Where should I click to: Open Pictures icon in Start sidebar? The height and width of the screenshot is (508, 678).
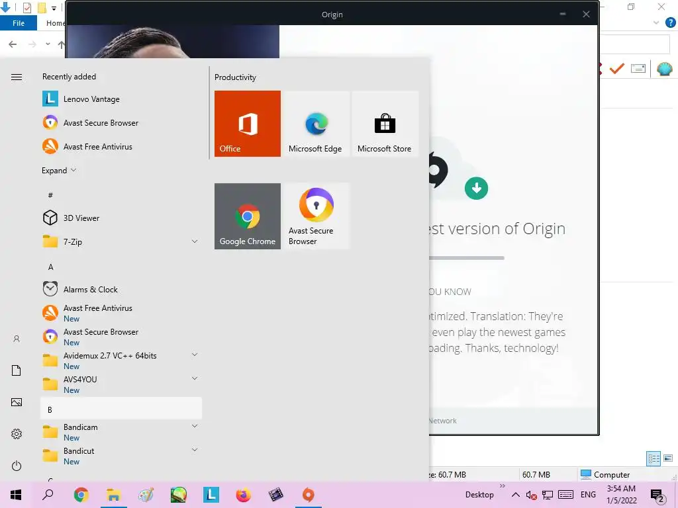17,402
